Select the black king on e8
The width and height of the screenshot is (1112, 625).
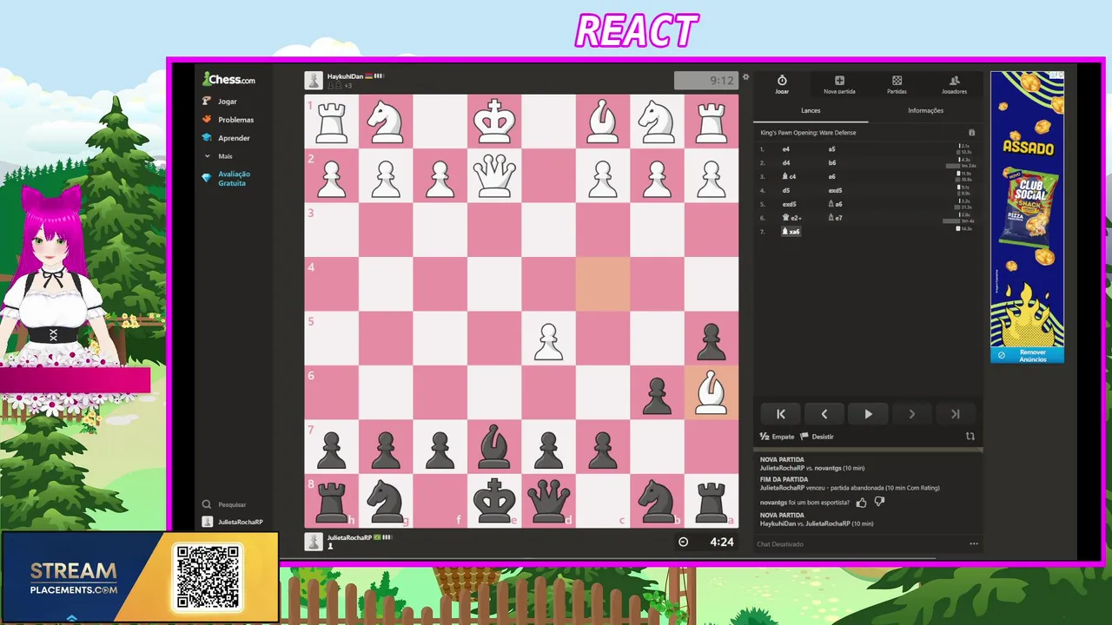click(x=494, y=501)
